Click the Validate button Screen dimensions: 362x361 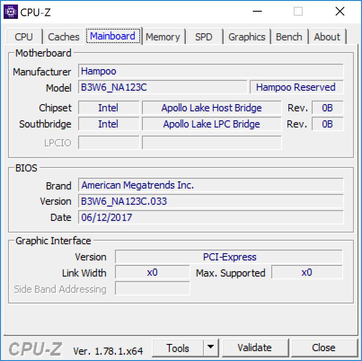(255, 348)
